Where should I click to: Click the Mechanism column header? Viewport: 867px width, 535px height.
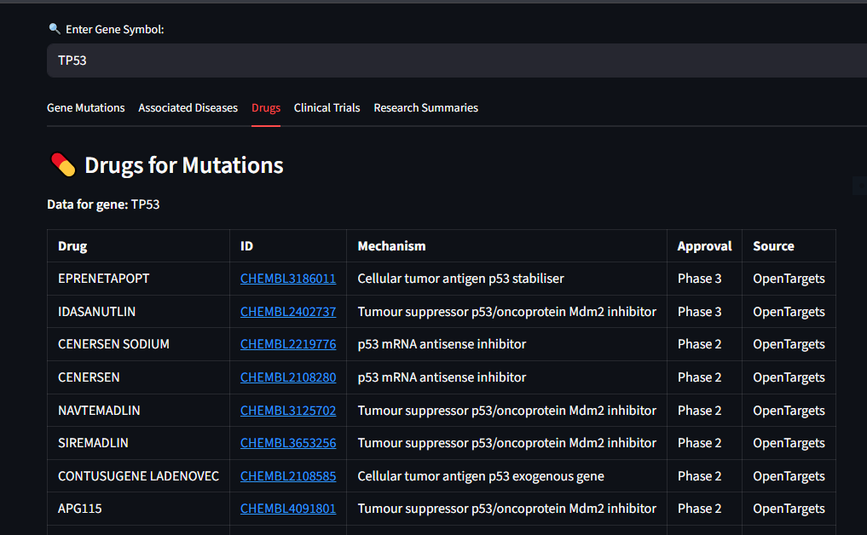click(391, 246)
